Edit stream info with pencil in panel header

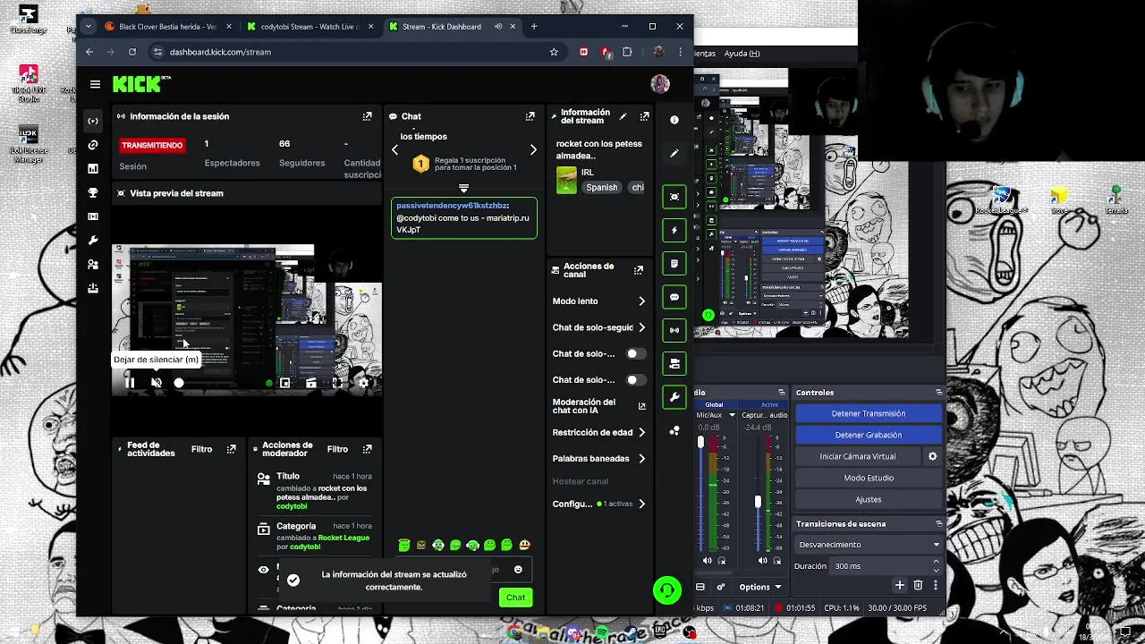pyautogui.click(x=623, y=116)
